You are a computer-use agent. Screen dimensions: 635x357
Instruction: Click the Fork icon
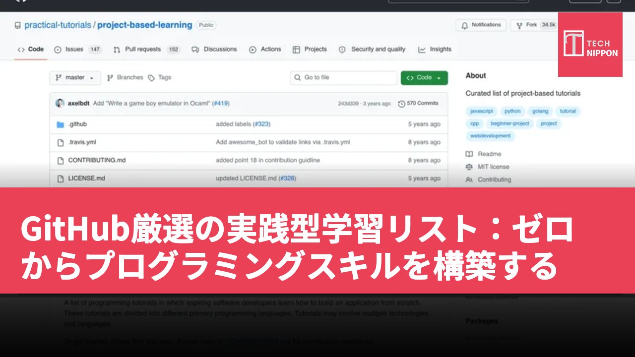[519, 25]
